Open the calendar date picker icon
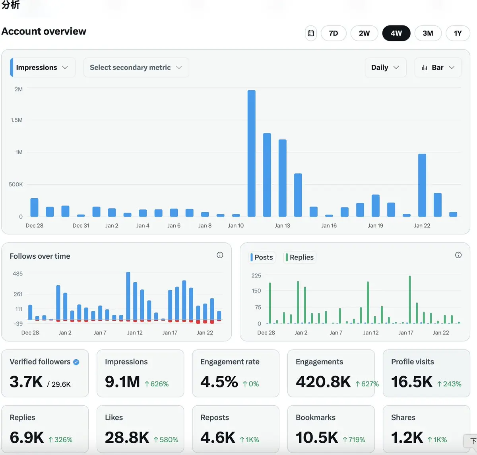The image size is (477, 455). tap(311, 33)
